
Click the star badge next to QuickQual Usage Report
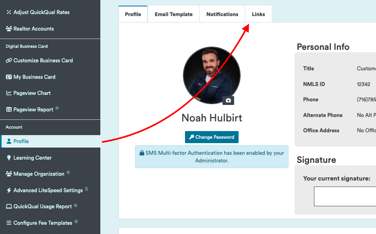(x=75, y=205)
